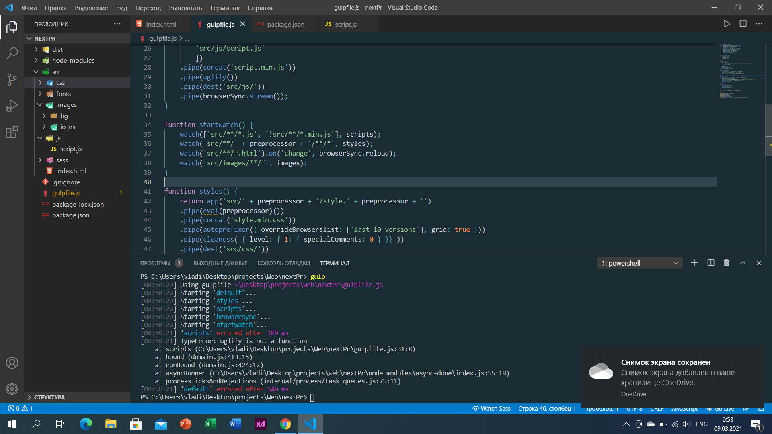The height and width of the screenshot is (434, 772).
Task: Open package-lock.json in the file tree
Action: pyautogui.click(x=77, y=204)
